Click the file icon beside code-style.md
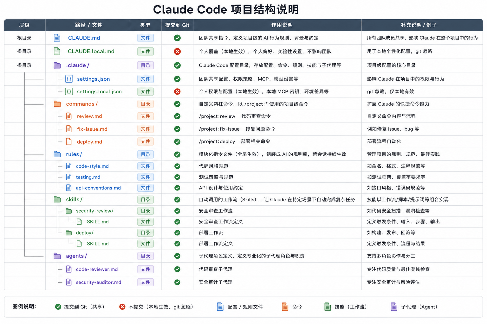Image resolution: width=487 pixels, height=324 pixels. coord(69,166)
